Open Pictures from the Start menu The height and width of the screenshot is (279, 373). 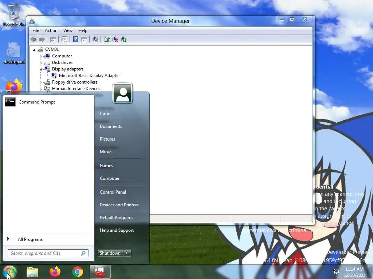point(107,139)
